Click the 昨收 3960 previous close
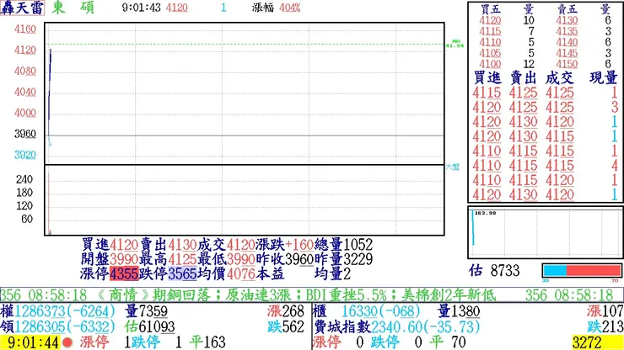 pos(284,259)
